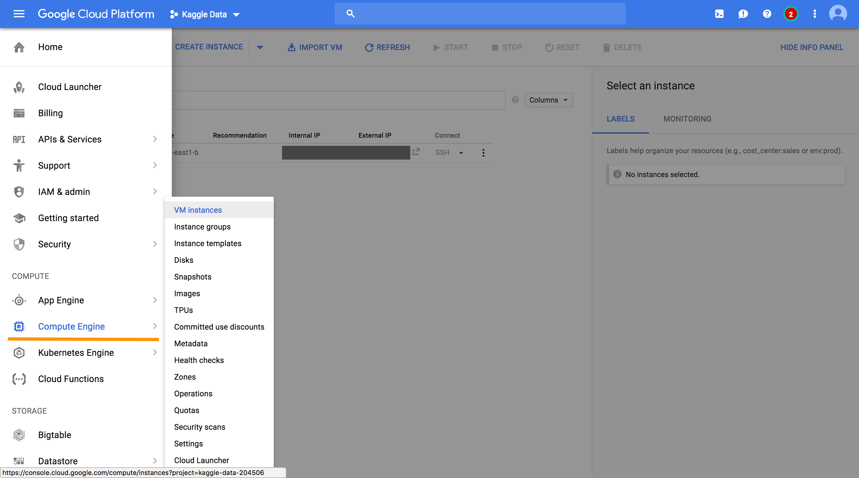The height and width of the screenshot is (478, 859).
Task: Click the Google Cloud Platform logo
Action: click(96, 14)
